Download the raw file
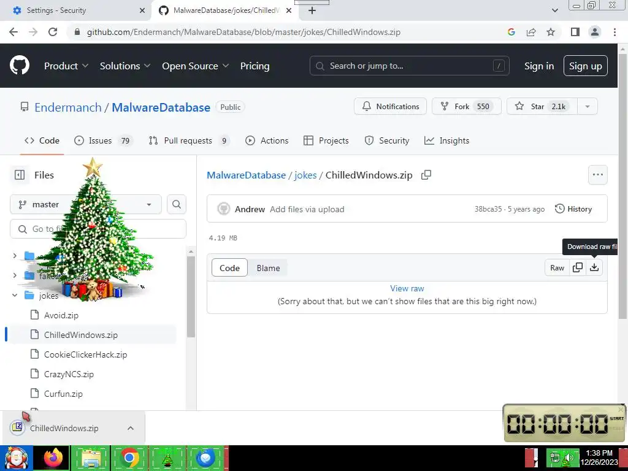Image resolution: width=628 pixels, height=471 pixels. tap(594, 267)
